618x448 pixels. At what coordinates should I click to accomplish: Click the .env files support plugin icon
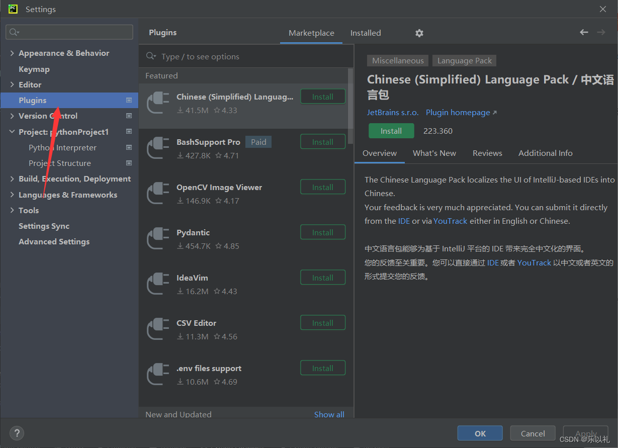click(x=158, y=374)
